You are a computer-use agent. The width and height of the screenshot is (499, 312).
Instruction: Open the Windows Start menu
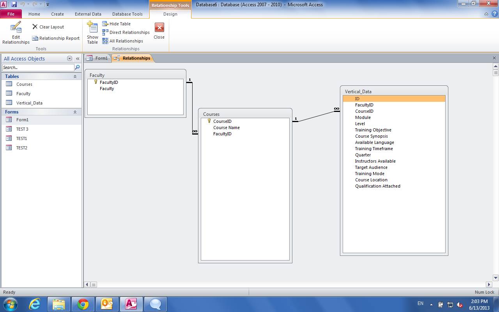click(10, 304)
